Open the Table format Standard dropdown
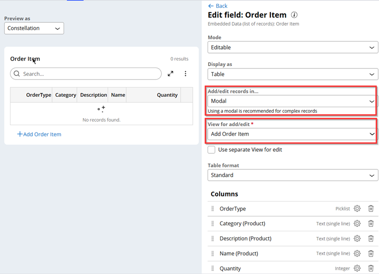Viewport: 379px width, 274px height. click(x=293, y=175)
